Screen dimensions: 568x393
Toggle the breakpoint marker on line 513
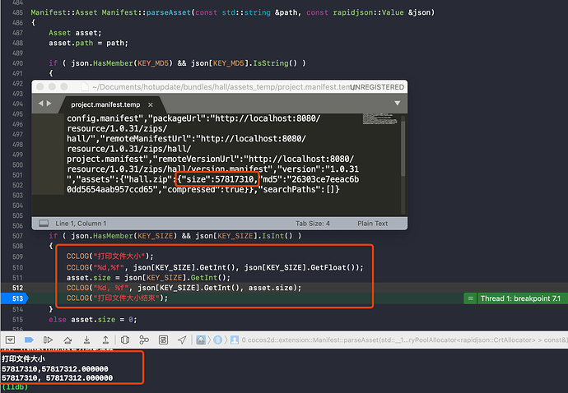pyautogui.click(x=15, y=298)
